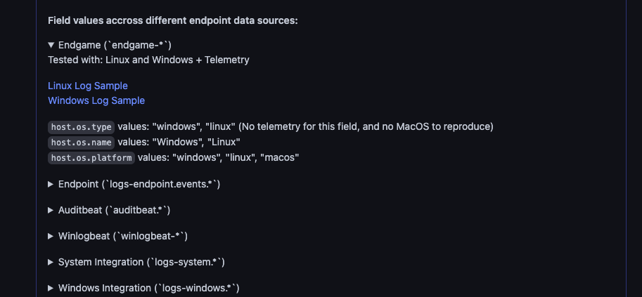Click the arrow icon beside System Integration
The width and height of the screenshot is (642, 297).
tap(51, 262)
